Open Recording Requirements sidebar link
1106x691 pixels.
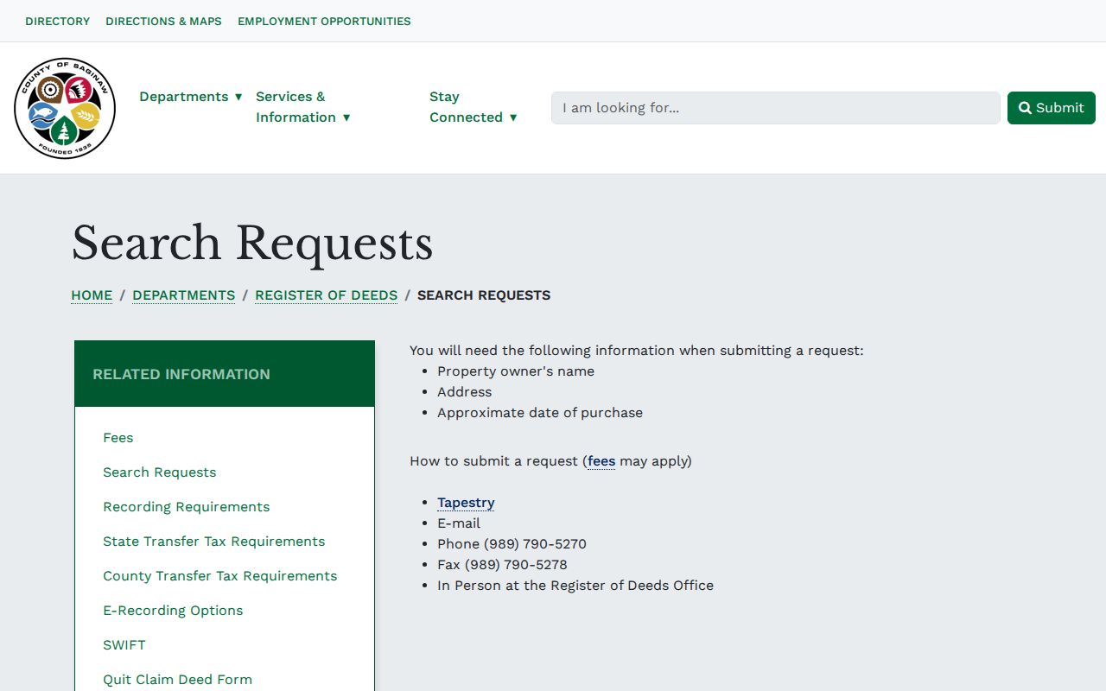click(x=187, y=507)
